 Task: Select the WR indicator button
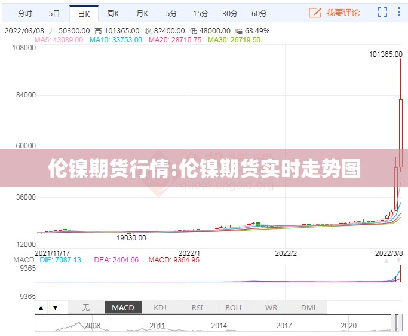click(271, 308)
